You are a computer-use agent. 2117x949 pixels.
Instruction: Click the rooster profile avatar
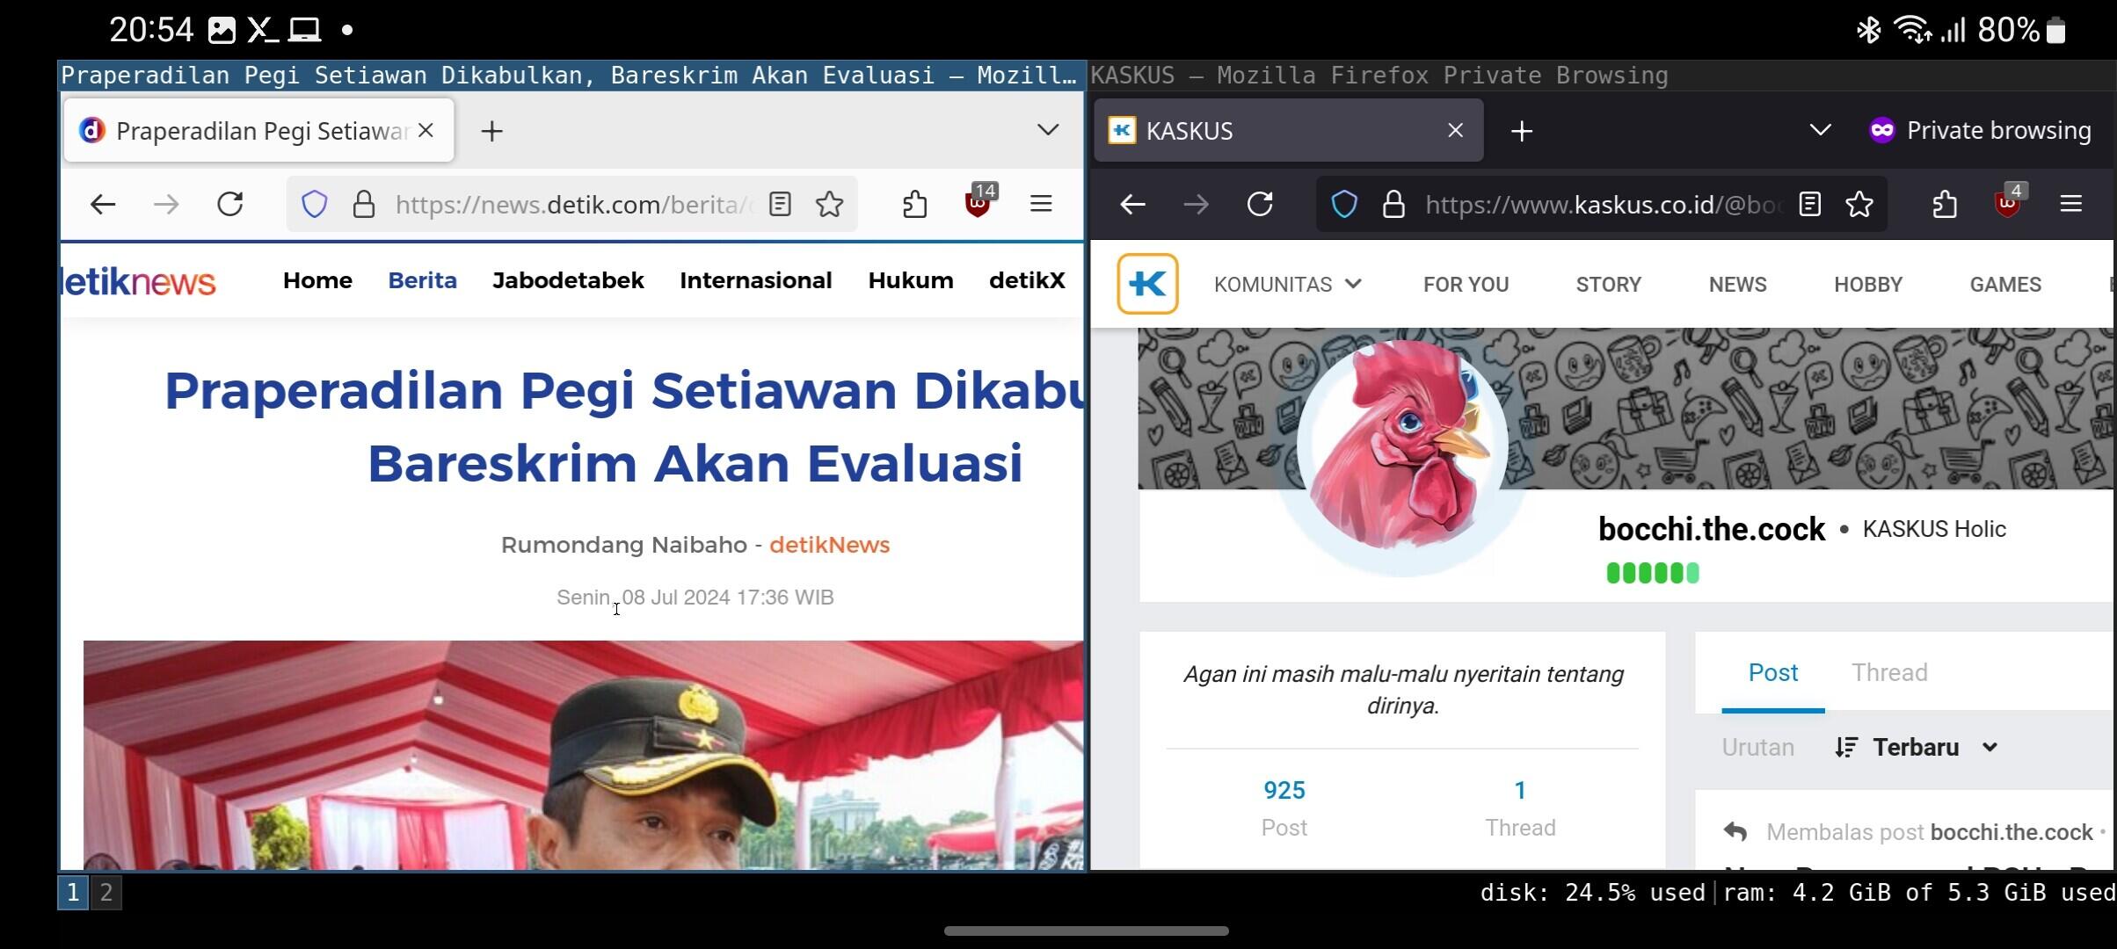coord(1402,446)
